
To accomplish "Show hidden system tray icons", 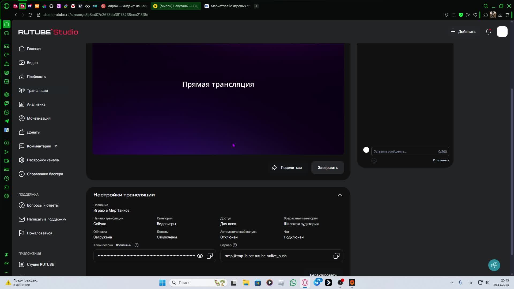I will pyautogui.click(x=451, y=283).
